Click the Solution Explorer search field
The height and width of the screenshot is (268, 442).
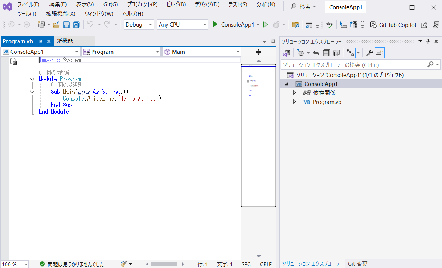click(x=353, y=65)
